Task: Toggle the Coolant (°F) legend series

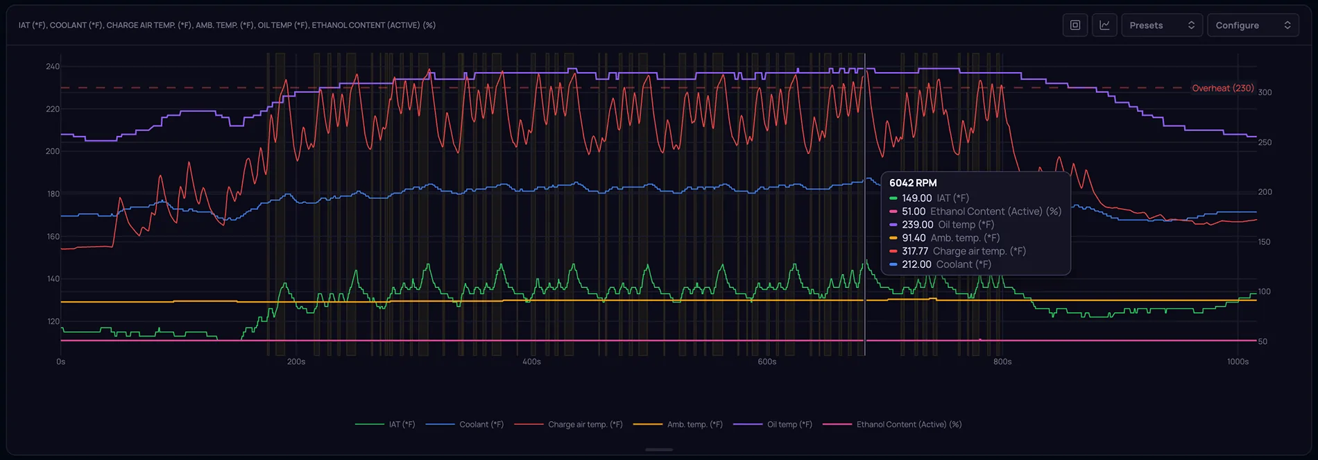Action: [465, 425]
